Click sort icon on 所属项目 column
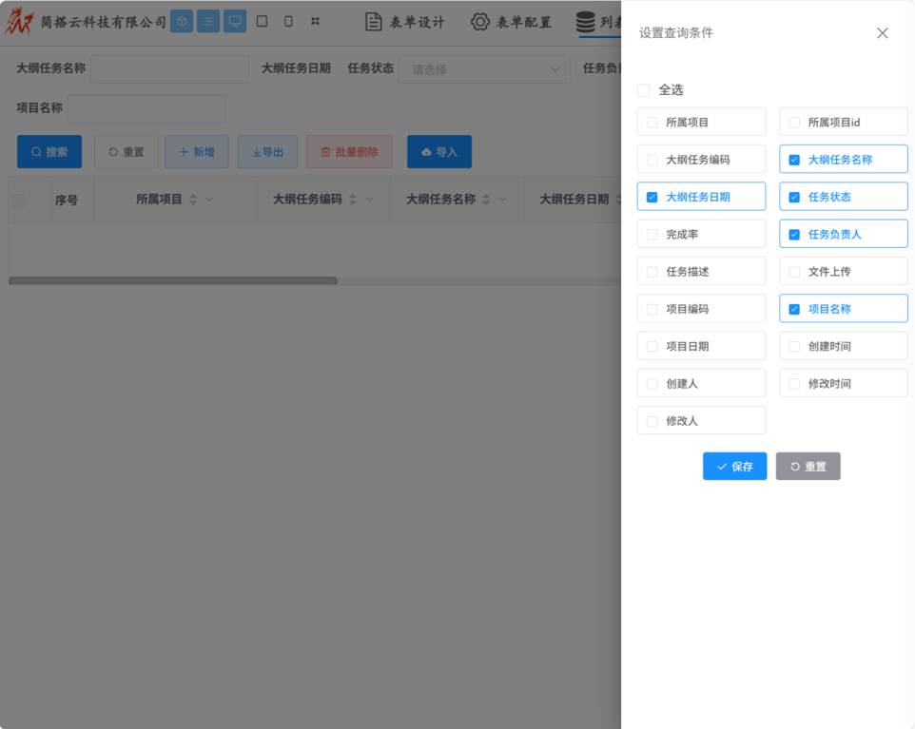 (x=194, y=200)
